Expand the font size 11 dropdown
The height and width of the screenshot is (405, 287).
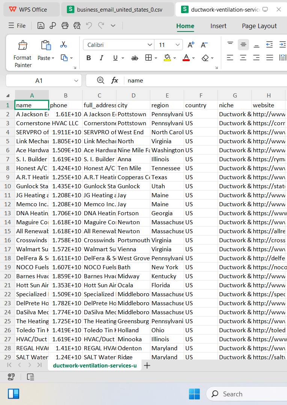tap(178, 45)
